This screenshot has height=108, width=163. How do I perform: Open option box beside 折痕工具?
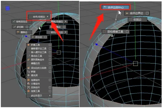[x=50, y=45]
